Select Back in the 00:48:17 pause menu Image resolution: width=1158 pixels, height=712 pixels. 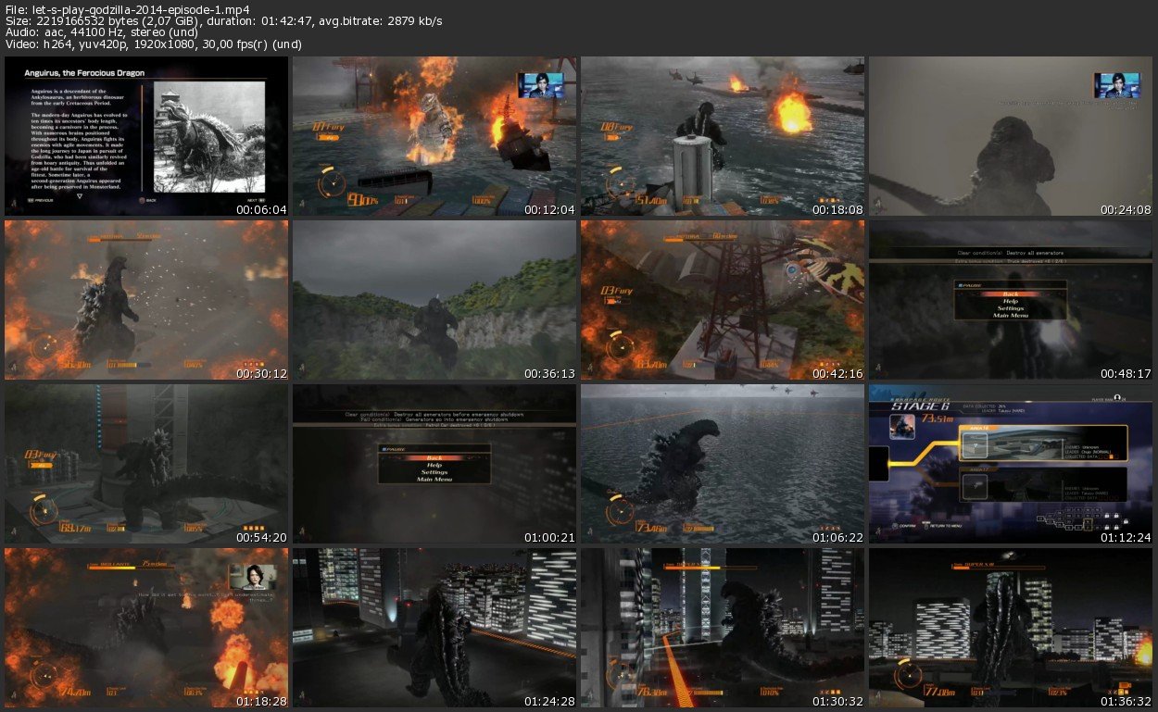pos(1010,294)
